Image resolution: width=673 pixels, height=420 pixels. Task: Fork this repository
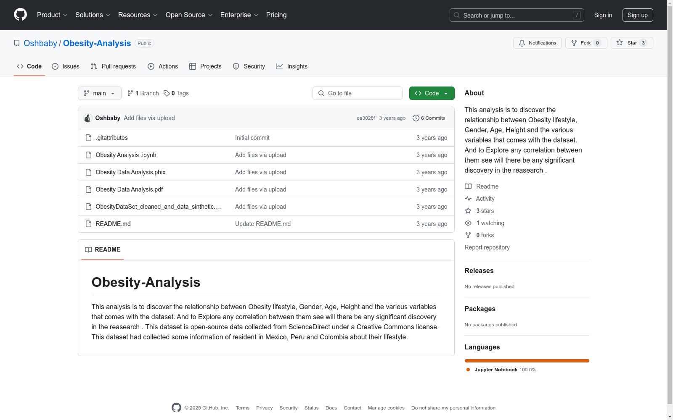point(586,43)
